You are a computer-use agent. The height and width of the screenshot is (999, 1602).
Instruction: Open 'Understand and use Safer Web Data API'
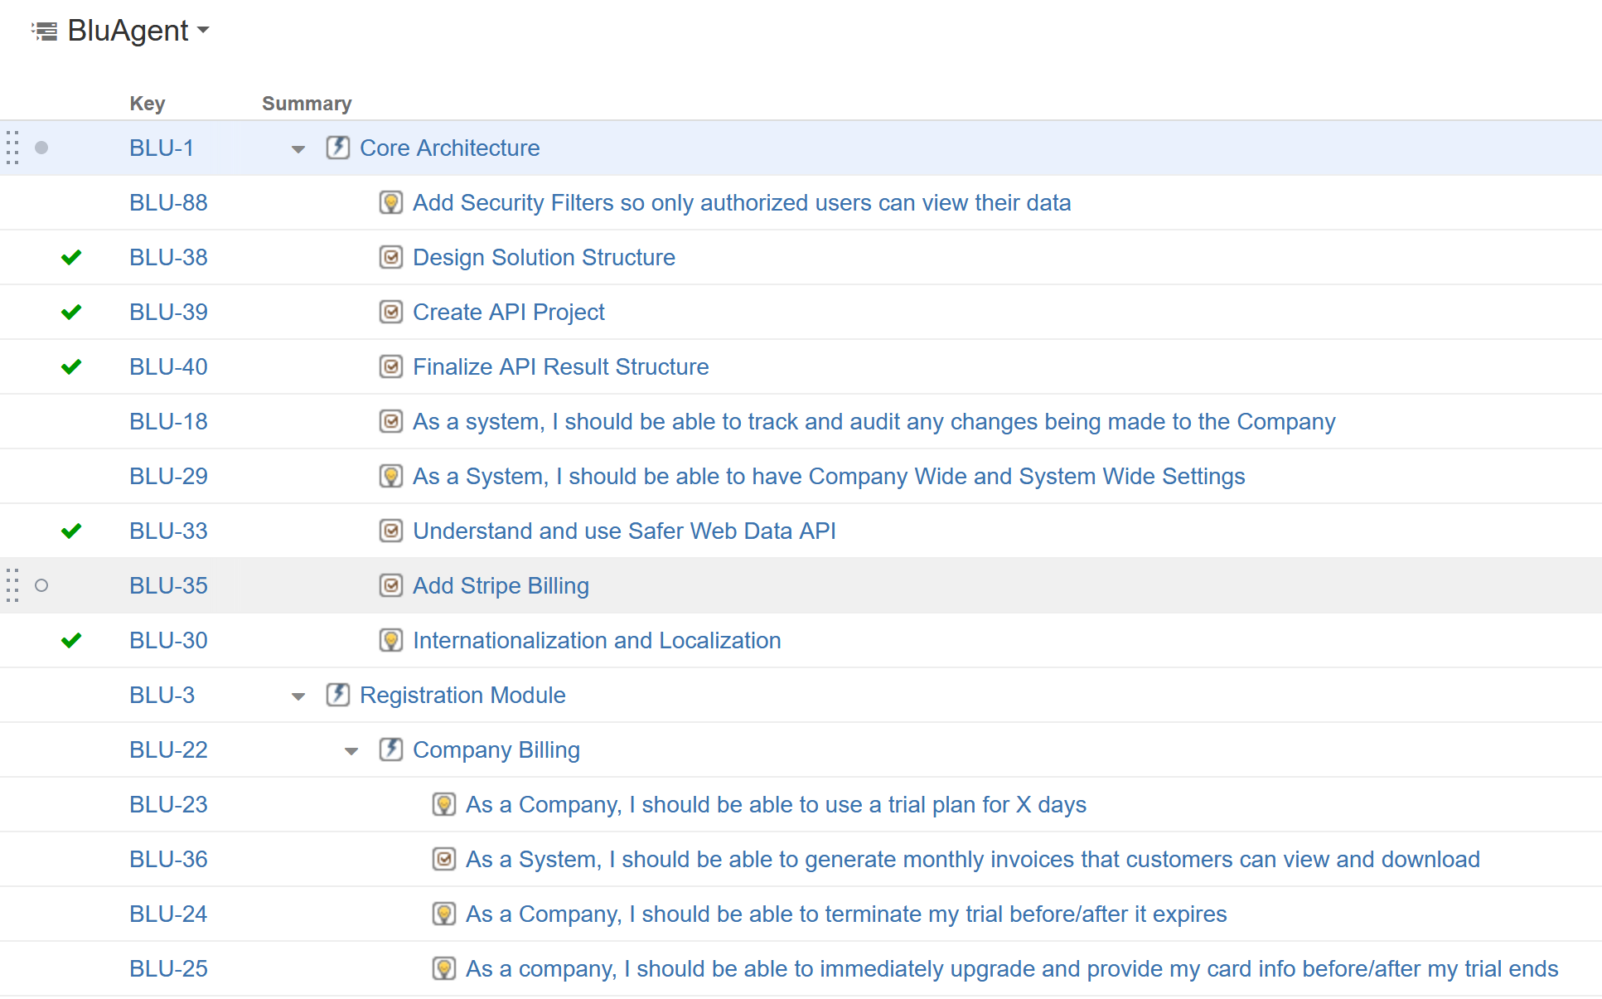point(624,531)
